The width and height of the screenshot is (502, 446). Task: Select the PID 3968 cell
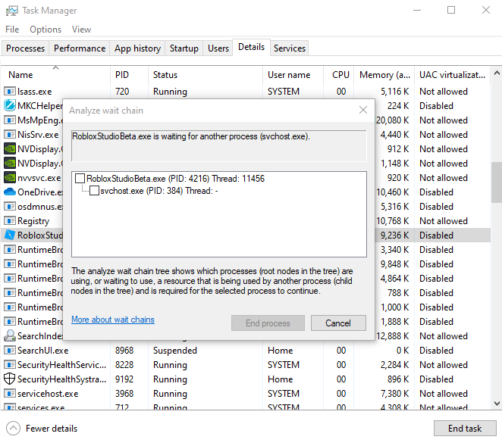click(124, 394)
